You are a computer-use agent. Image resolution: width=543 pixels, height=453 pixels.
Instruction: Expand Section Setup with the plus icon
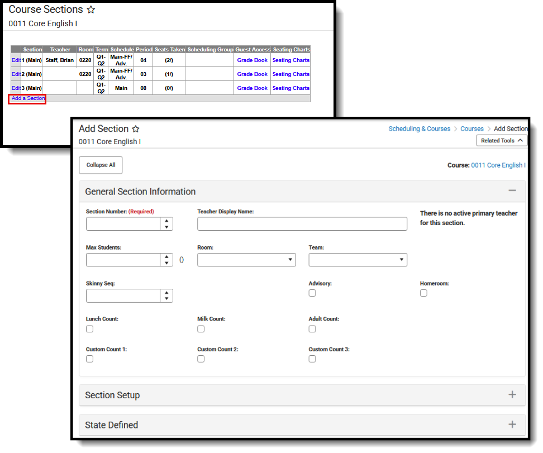point(512,394)
